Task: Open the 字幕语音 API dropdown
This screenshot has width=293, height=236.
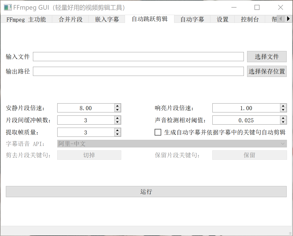Action: [x=172, y=144]
